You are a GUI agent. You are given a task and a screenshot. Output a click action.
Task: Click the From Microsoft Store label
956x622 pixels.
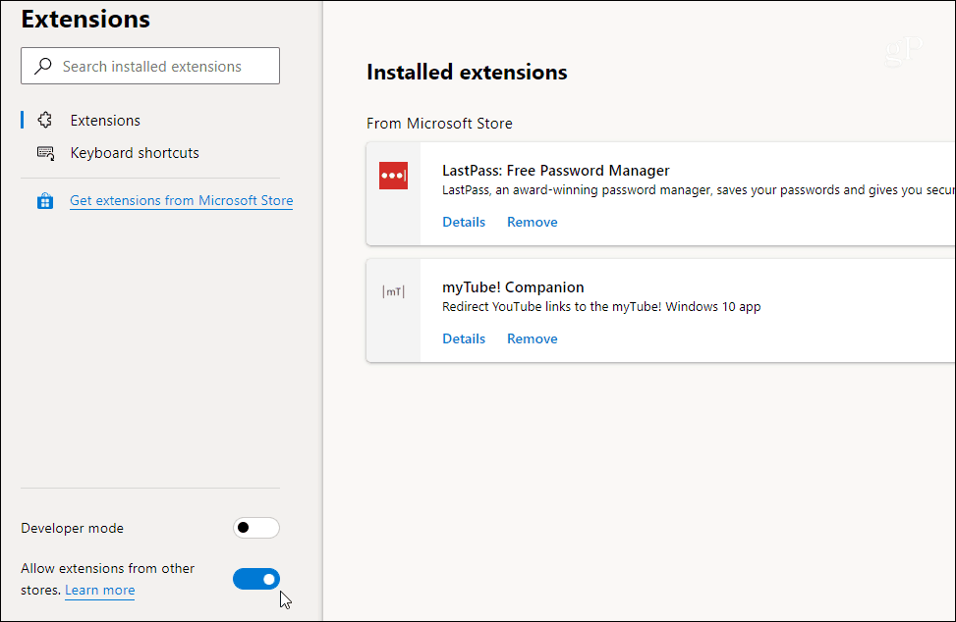[x=439, y=124]
